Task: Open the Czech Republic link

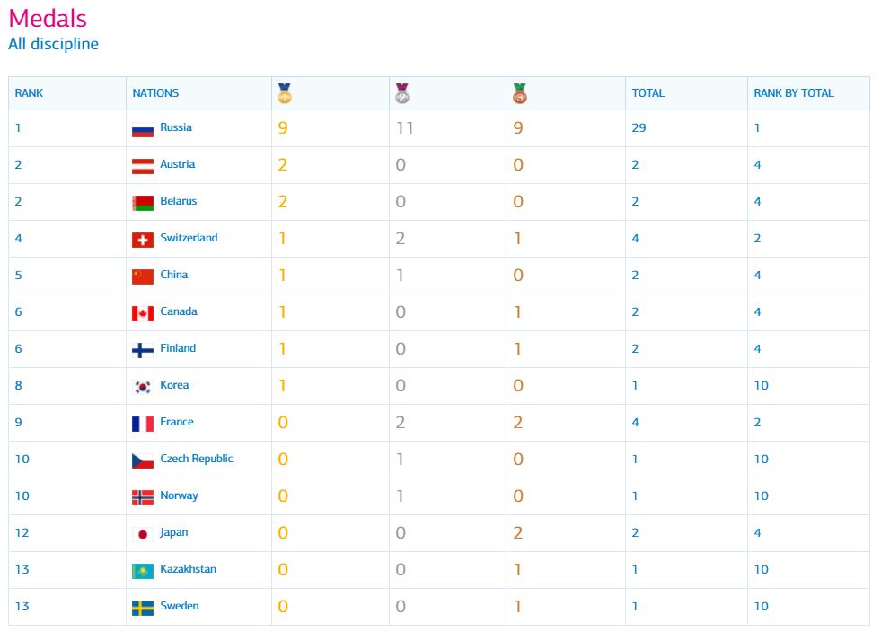Action: pos(196,459)
